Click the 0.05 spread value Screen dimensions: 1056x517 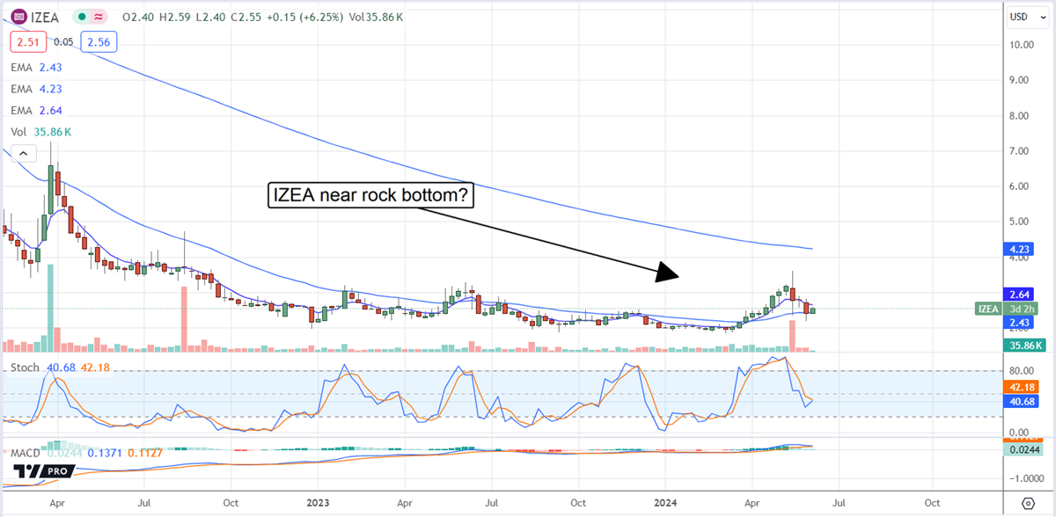click(x=62, y=41)
